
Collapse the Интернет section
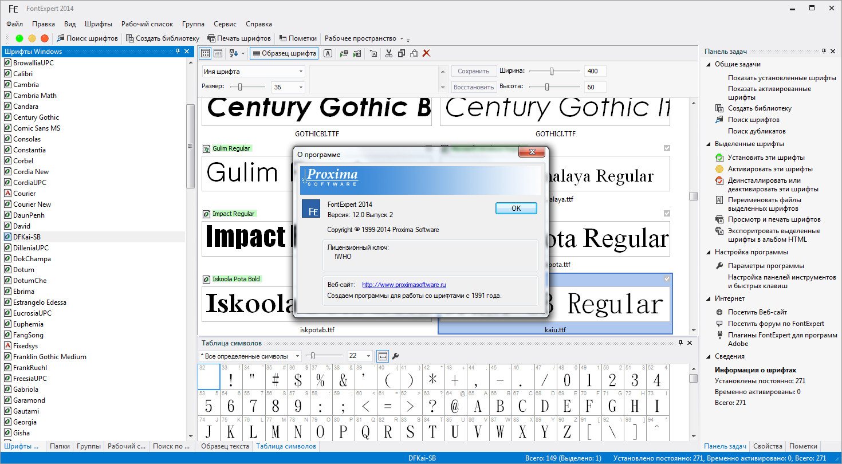(709, 298)
